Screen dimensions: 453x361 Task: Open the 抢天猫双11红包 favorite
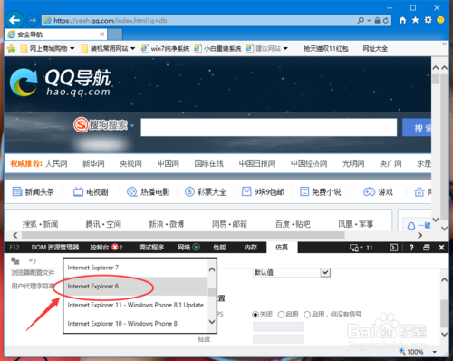[x=326, y=48]
